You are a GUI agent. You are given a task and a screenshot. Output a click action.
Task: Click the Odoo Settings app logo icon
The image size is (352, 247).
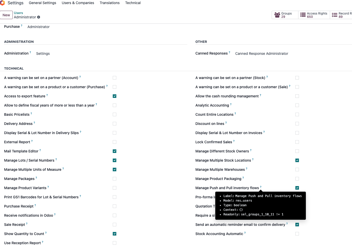2,3
